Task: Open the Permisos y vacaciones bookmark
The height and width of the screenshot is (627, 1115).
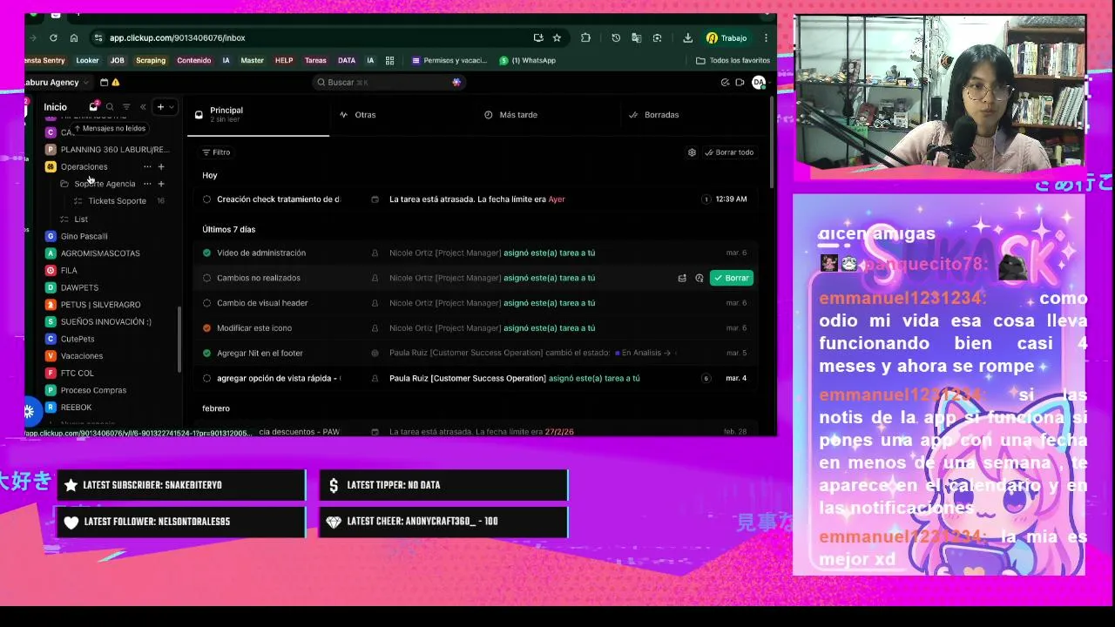Action: [x=449, y=60]
